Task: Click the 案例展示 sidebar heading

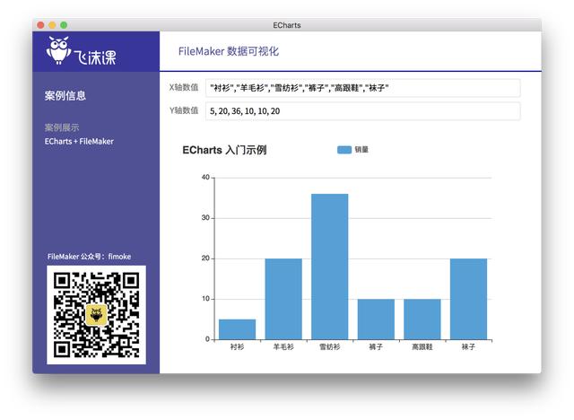Action: point(62,127)
